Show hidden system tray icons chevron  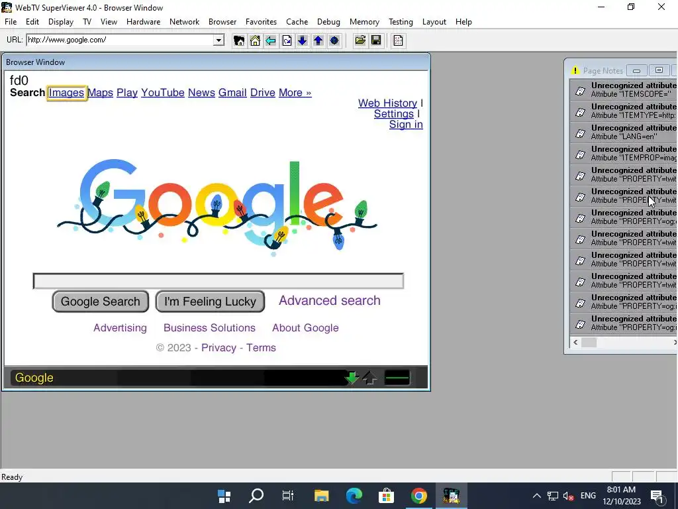536,496
